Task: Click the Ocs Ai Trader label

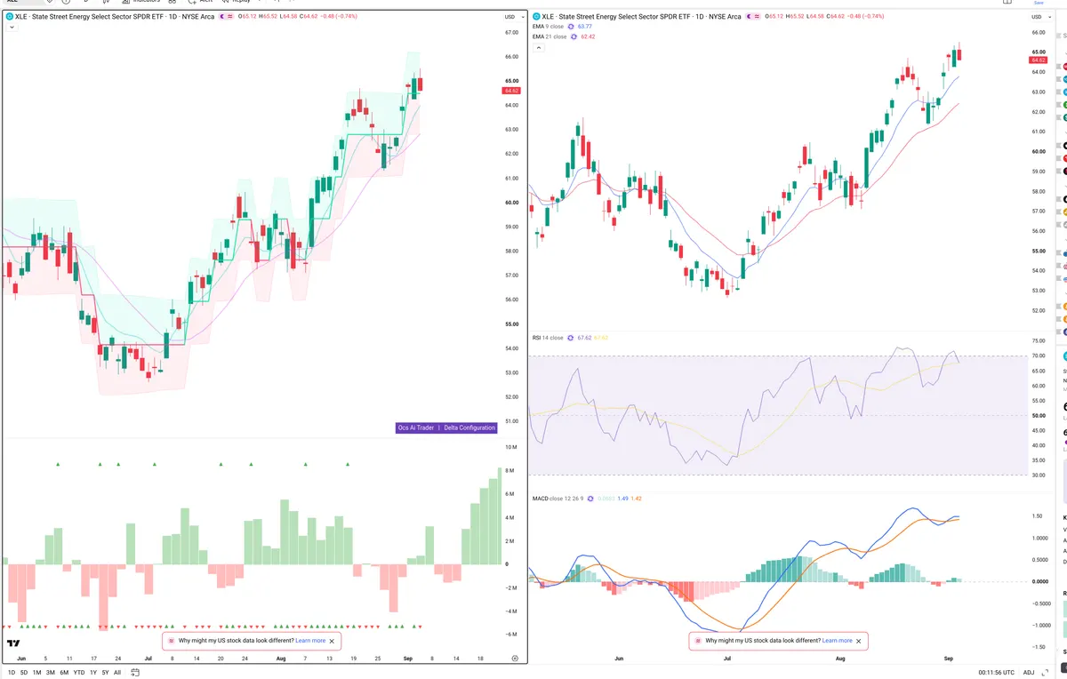Action: click(x=416, y=427)
